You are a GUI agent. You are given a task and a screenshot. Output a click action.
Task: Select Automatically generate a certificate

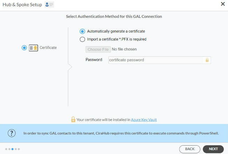coord(82,31)
